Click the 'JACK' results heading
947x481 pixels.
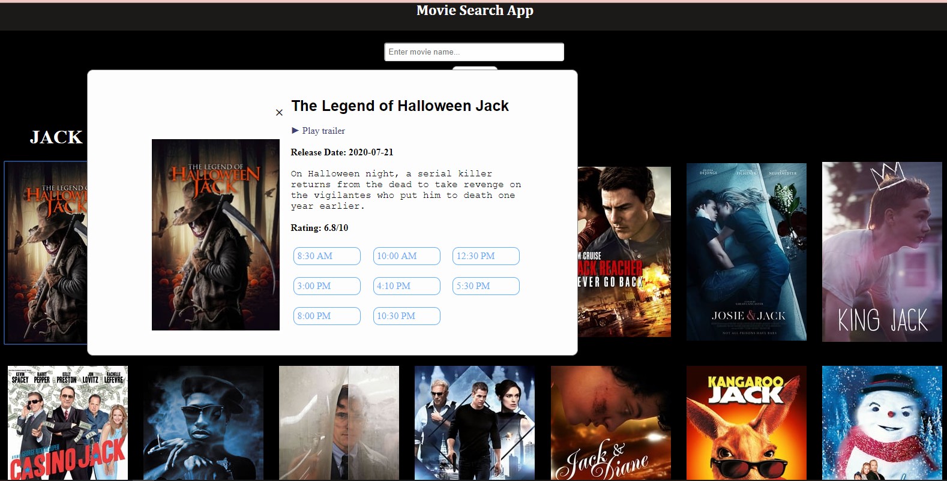[56, 137]
